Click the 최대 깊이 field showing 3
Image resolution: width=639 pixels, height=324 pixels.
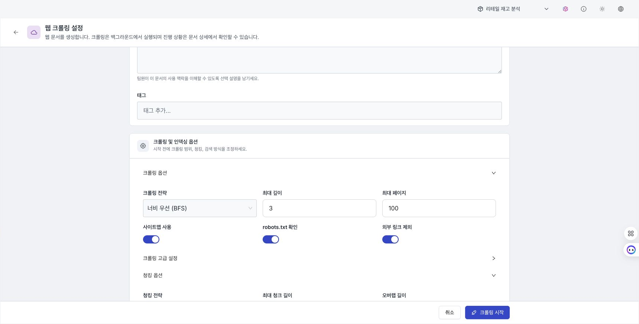coord(319,208)
